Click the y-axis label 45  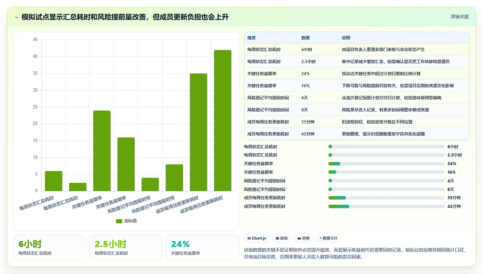[35, 40]
